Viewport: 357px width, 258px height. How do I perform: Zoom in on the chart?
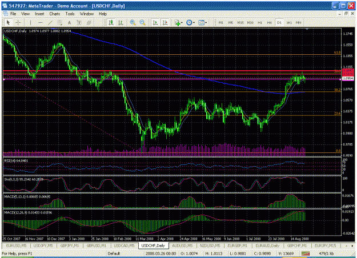[133, 22]
